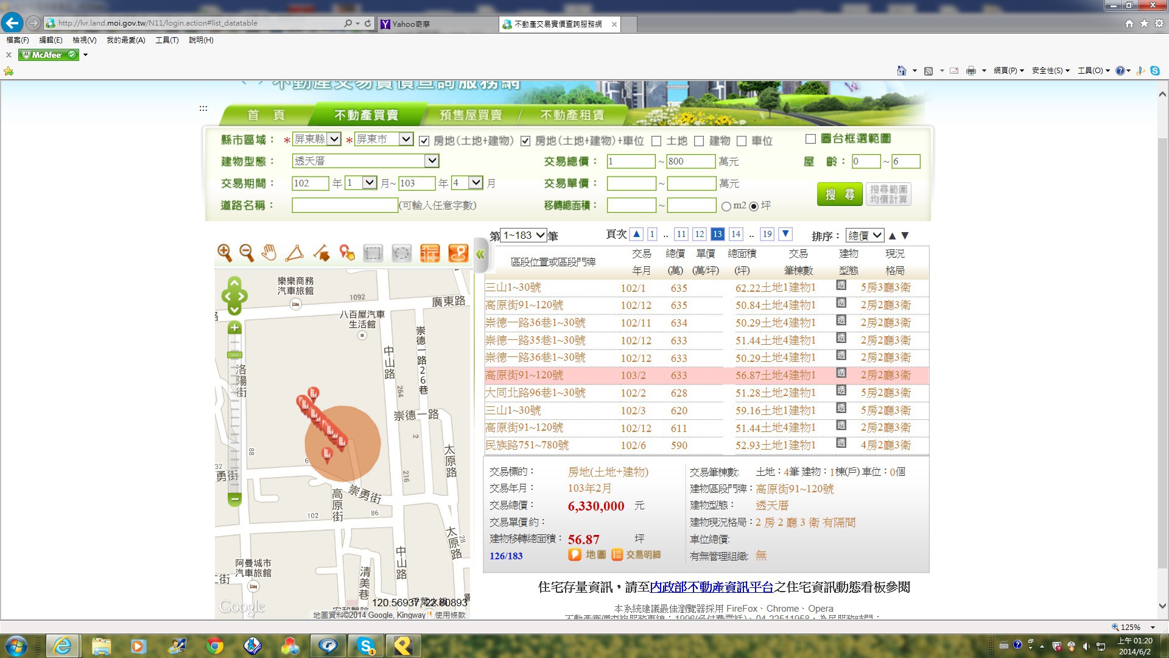This screenshot has height=658, width=1169.
Task: Open Internet Explorer on taskbar
Action: pos(63,646)
